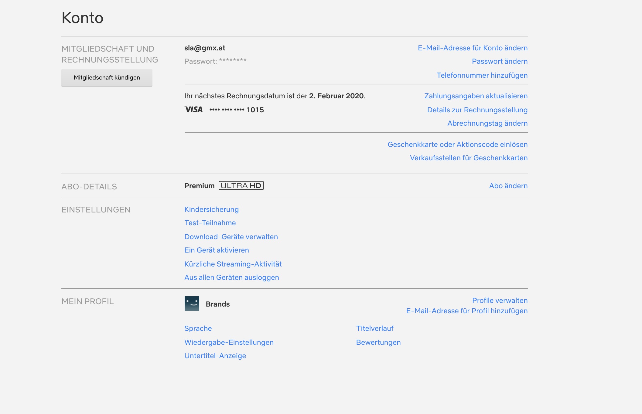Open Wiedergabe-Einstellungen link
The height and width of the screenshot is (414, 642).
pyautogui.click(x=229, y=342)
